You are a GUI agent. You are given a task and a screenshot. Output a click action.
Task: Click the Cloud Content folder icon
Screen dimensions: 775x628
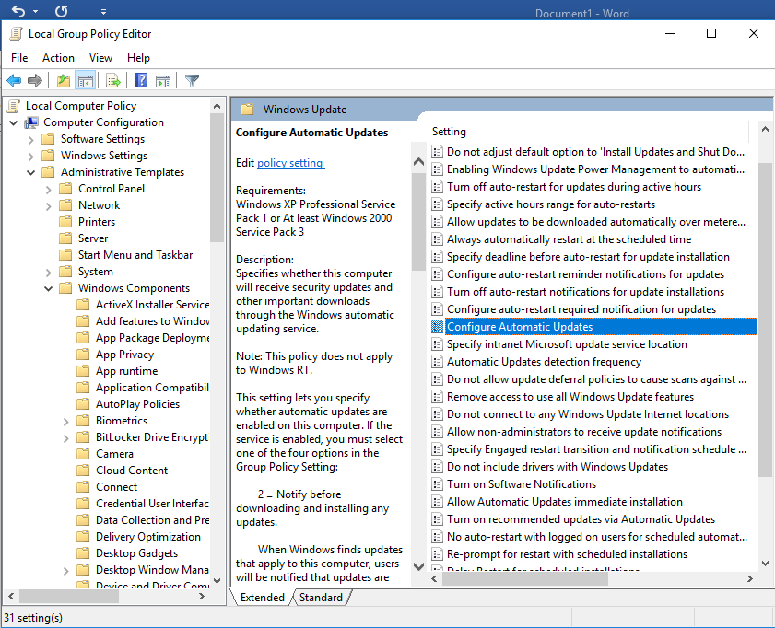[x=83, y=471]
